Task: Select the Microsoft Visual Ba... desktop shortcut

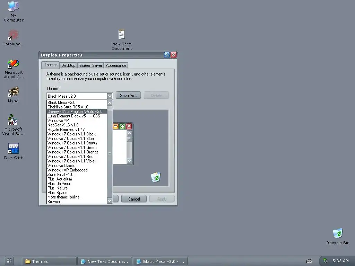Action: 14,125
